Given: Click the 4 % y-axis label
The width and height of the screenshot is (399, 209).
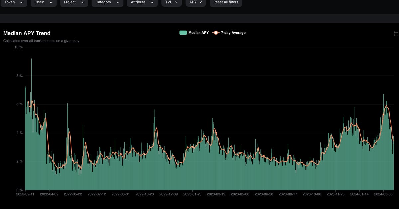Looking at the screenshot, I should click(20, 133).
